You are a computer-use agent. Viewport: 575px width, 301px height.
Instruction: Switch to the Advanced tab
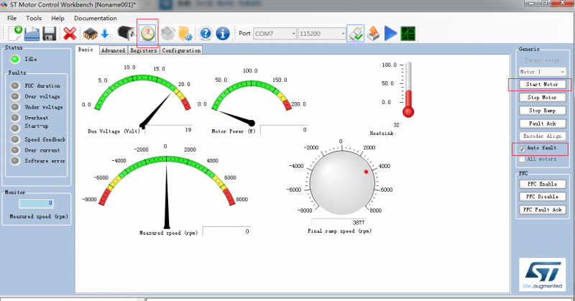(x=114, y=50)
